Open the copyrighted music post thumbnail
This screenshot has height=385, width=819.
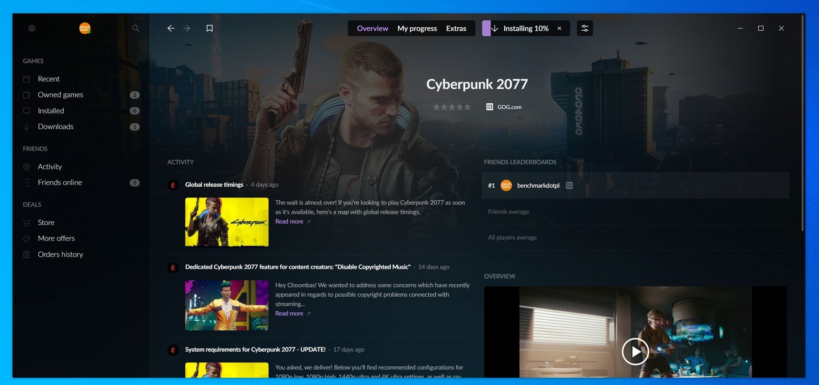click(227, 305)
